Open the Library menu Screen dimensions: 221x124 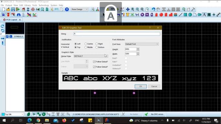[28, 5]
